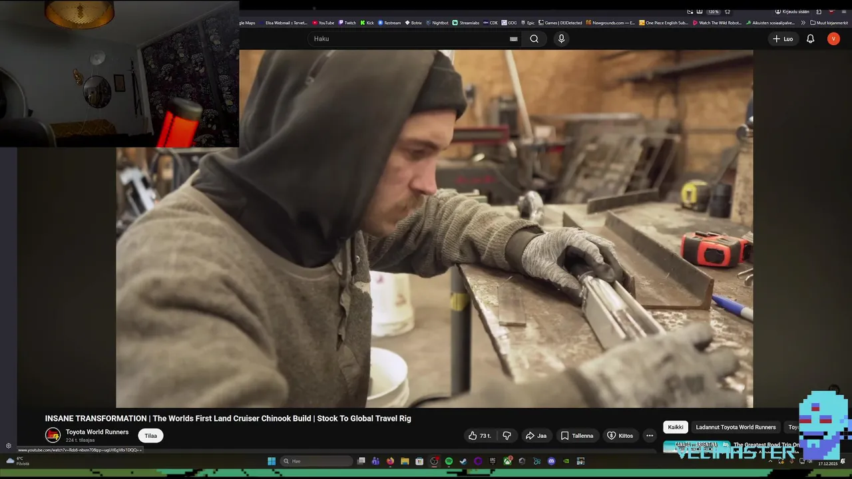
Task: Save the video with Tallenna button
Action: tap(576, 436)
